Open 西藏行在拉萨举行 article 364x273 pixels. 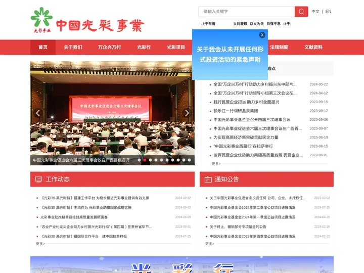[243, 146]
